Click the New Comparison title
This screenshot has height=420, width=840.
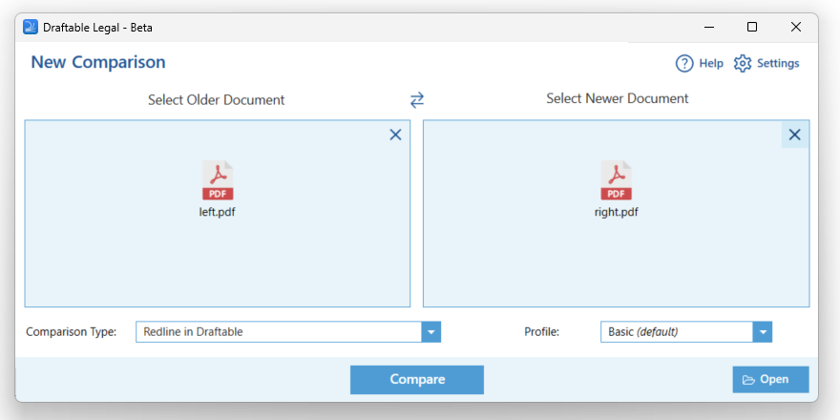98,62
